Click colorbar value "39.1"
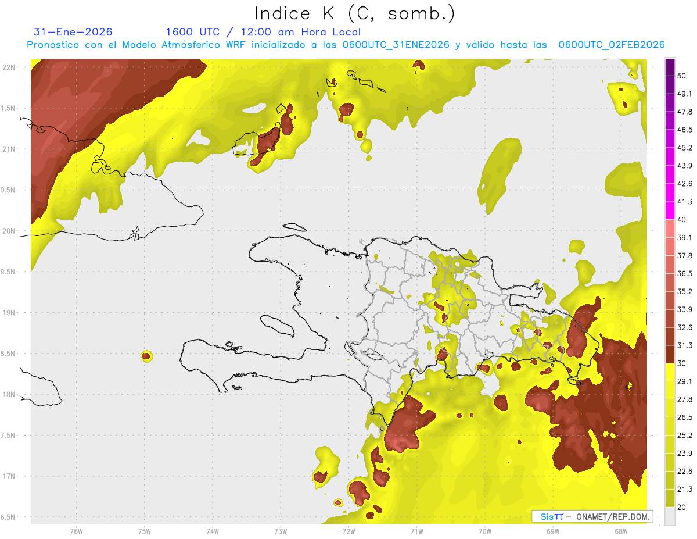The width and height of the screenshot is (697, 539). click(x=685, y=237)
